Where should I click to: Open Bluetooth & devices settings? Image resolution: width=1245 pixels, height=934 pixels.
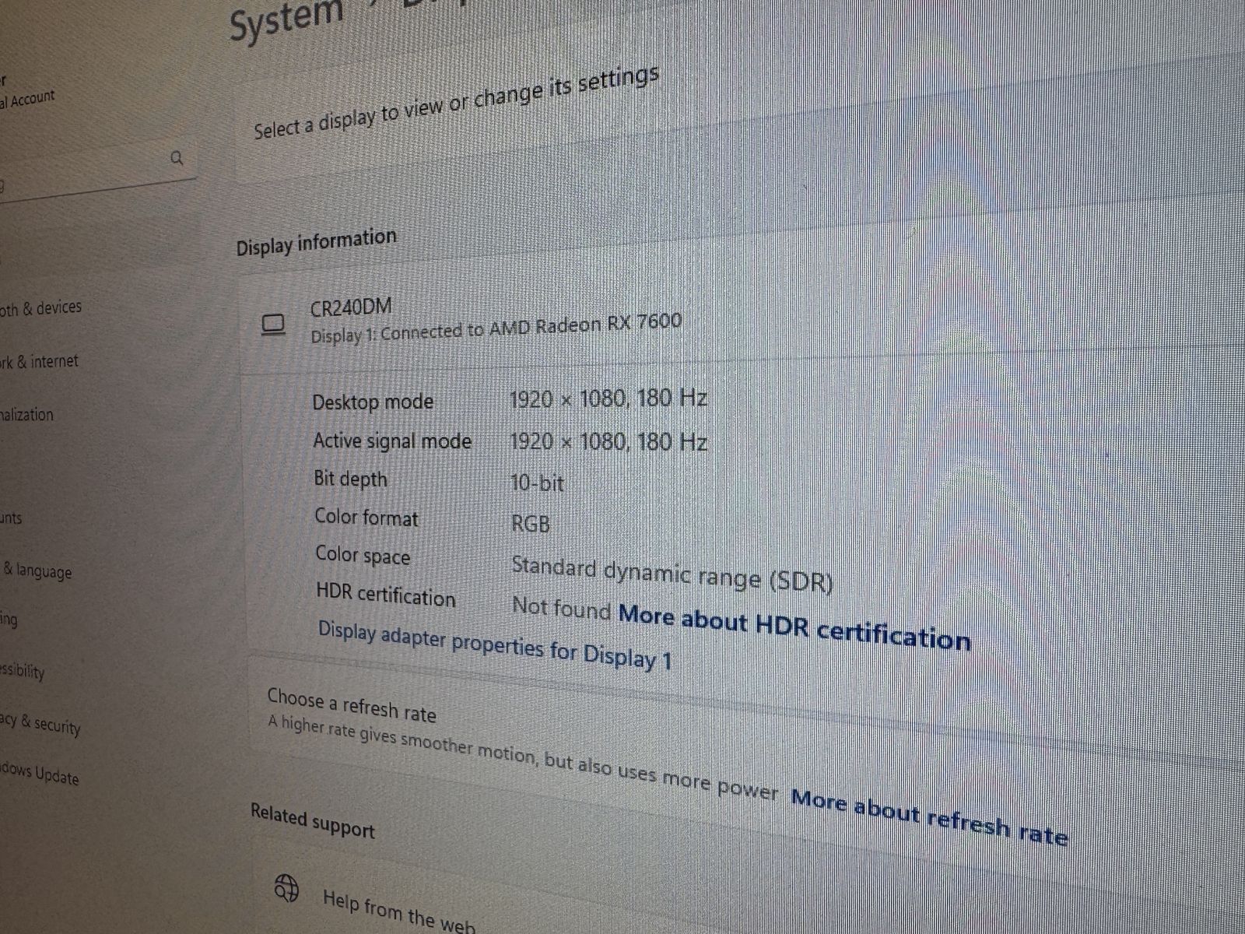[x=40, y=308]
